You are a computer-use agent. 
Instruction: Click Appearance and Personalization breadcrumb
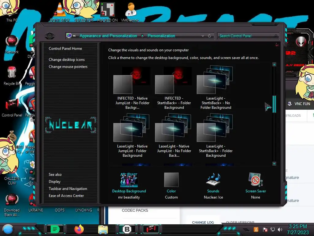coord(108,36)
